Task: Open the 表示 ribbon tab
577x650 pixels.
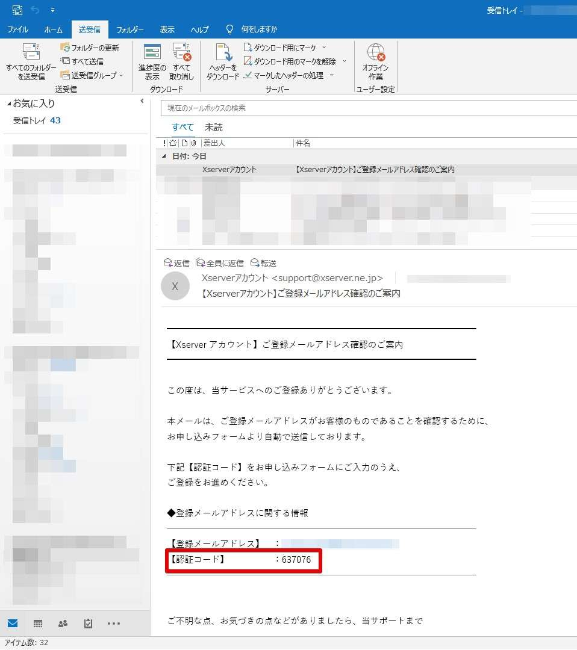Action: (167, 29)
